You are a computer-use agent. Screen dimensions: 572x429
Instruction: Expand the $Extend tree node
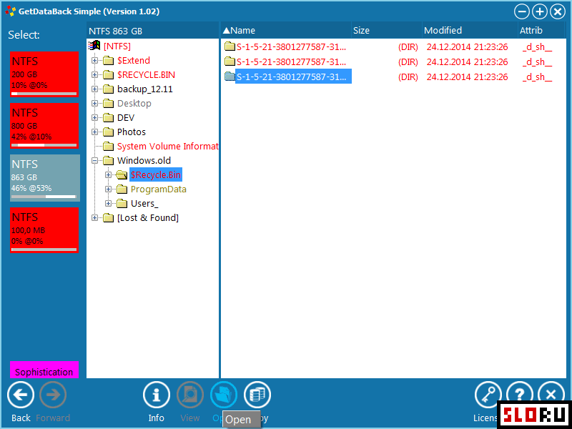(95, 61)
